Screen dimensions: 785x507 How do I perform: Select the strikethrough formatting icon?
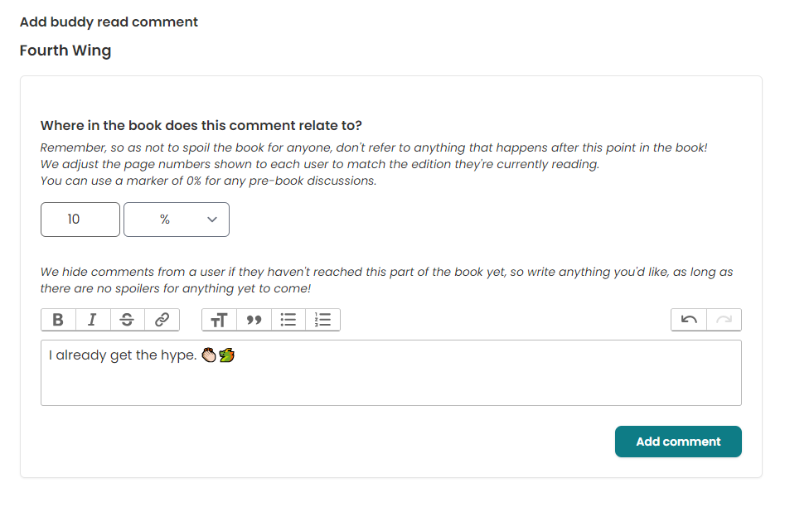[x=127, y=320]
